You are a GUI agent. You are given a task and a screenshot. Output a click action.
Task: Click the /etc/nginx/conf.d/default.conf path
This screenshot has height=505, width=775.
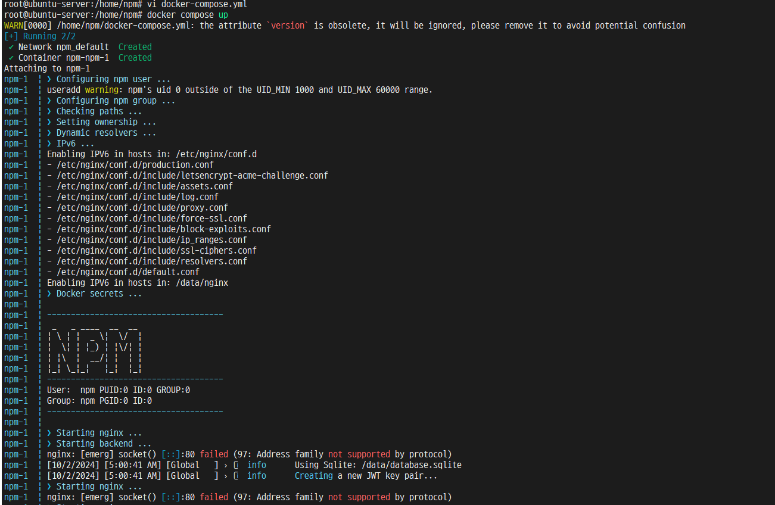click(128, 272)
